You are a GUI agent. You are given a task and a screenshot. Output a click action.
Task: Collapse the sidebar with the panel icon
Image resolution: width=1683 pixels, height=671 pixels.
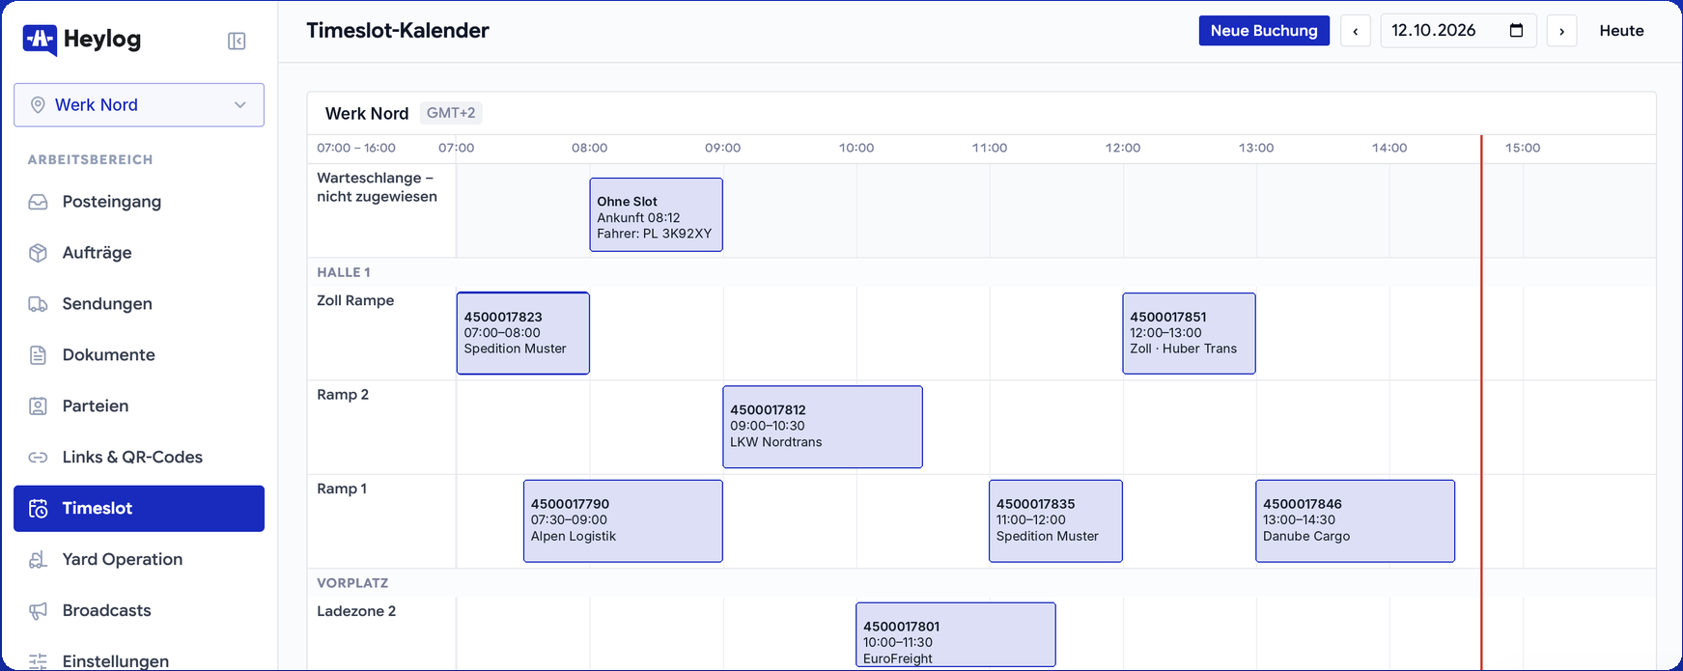point(237,41)
